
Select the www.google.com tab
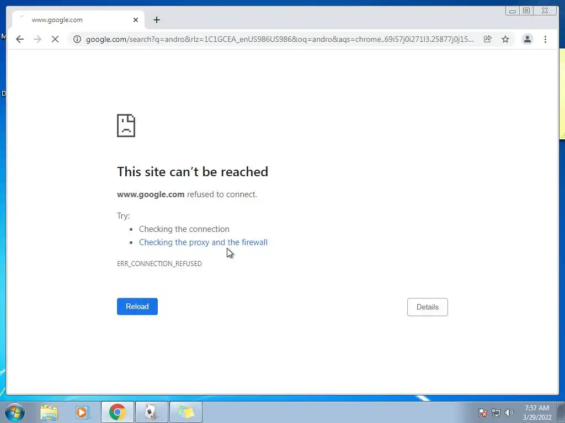(x=78, y=20)
